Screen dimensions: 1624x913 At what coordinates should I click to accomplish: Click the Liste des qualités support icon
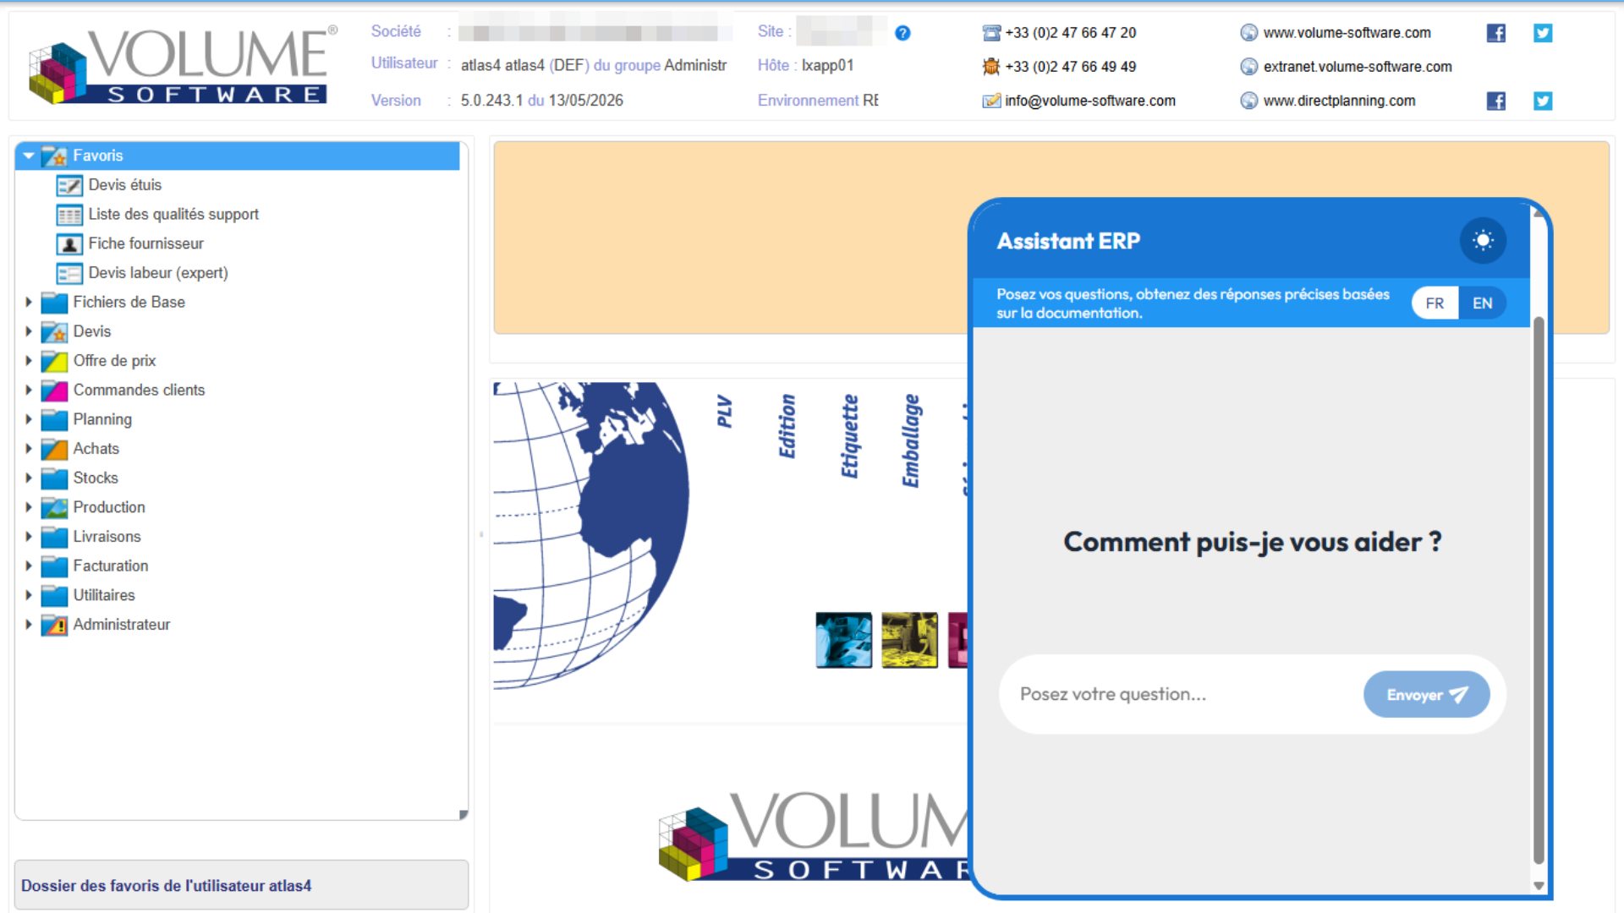pyautogui.click(x=69, y=215)
